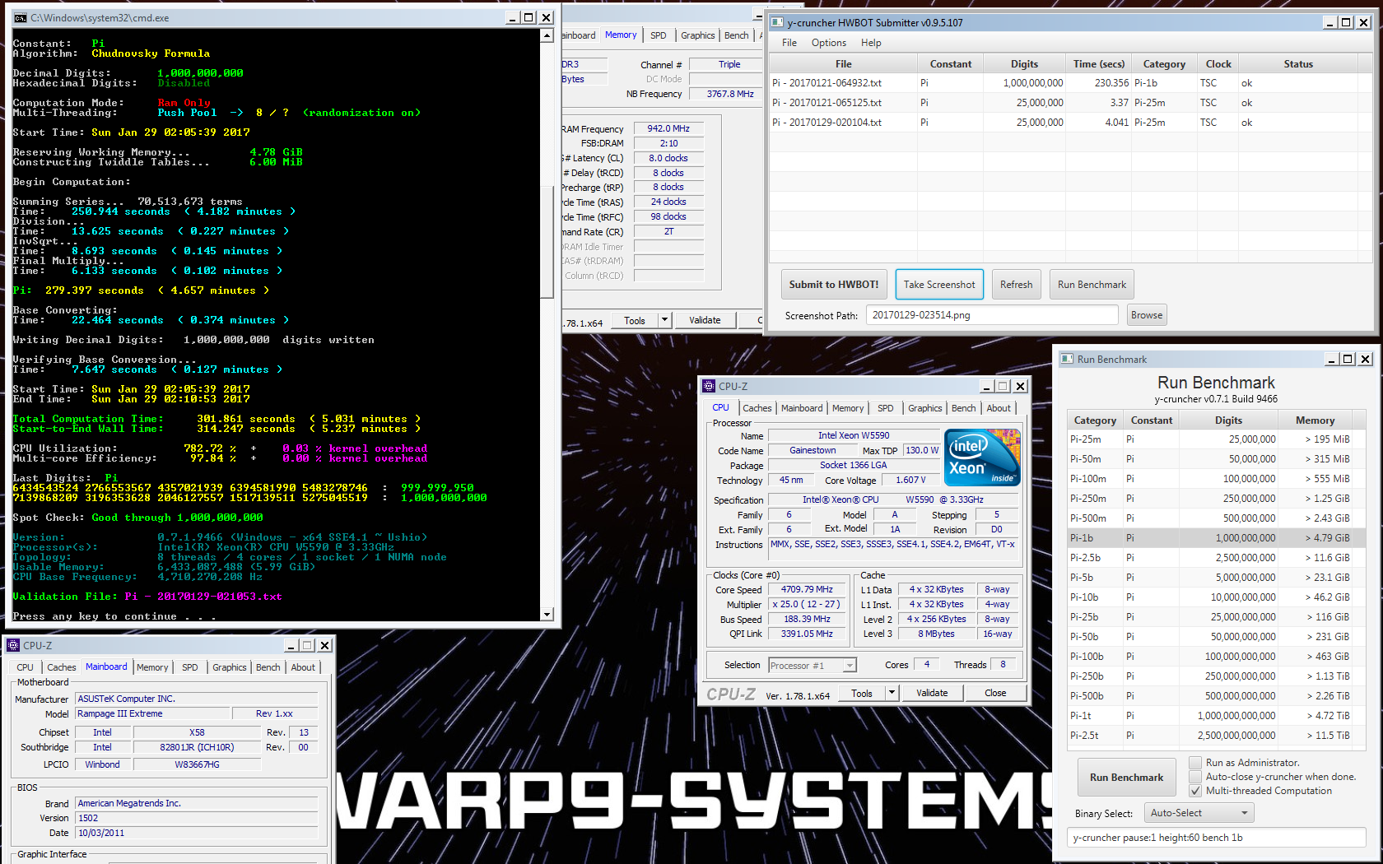Sort results by Time (secs) column header
Image resolution: width=1383 pixels, height=864 pixels.
click(x=1098, y=64)
